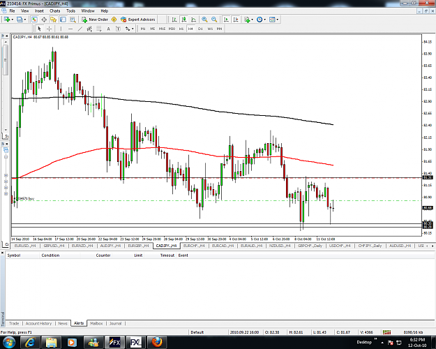
Task: Open the Window menu
Action: pyautogui.click(x=88, y=11)
